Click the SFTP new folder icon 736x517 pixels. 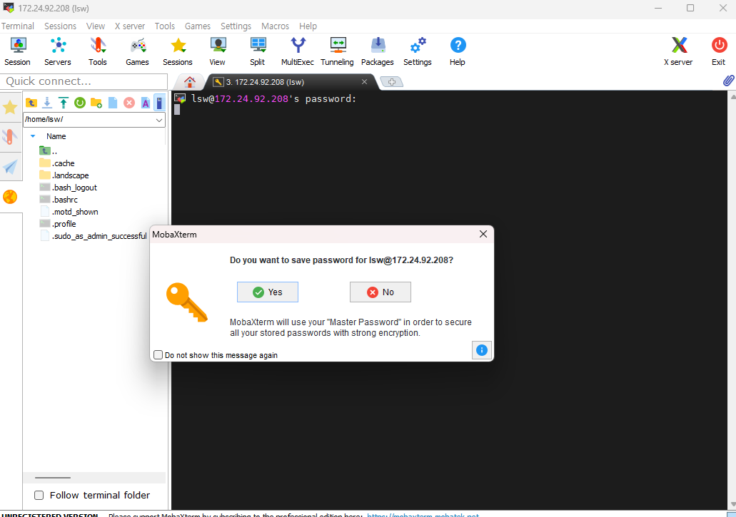tap(96, 103)
